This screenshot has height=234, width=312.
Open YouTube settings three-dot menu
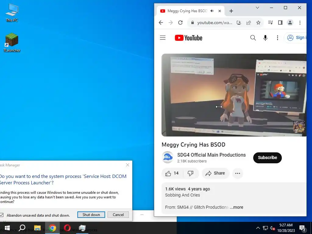point(277,37)
